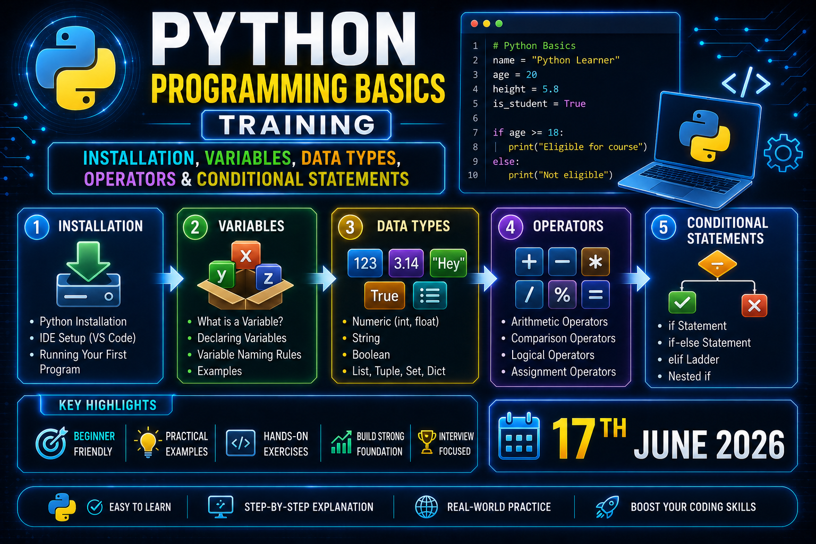Viewport: 816px width, 544px height.
Task: Click the trophy icon beside Interview Focused
Action: point(427,442)
